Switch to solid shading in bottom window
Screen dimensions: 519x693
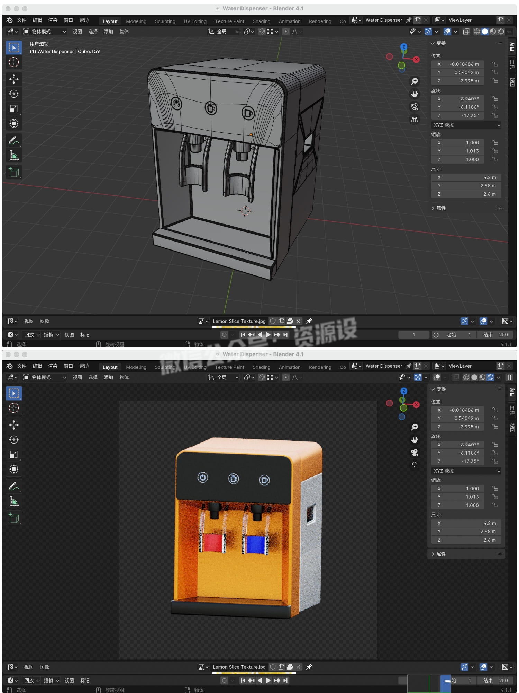click(474, 377)
